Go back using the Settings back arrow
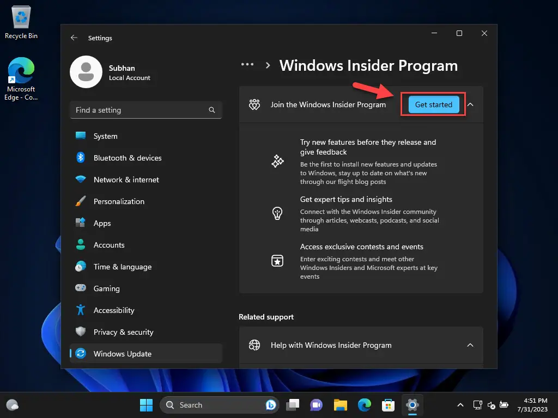The image size is (558, 418). coord(74,38)
